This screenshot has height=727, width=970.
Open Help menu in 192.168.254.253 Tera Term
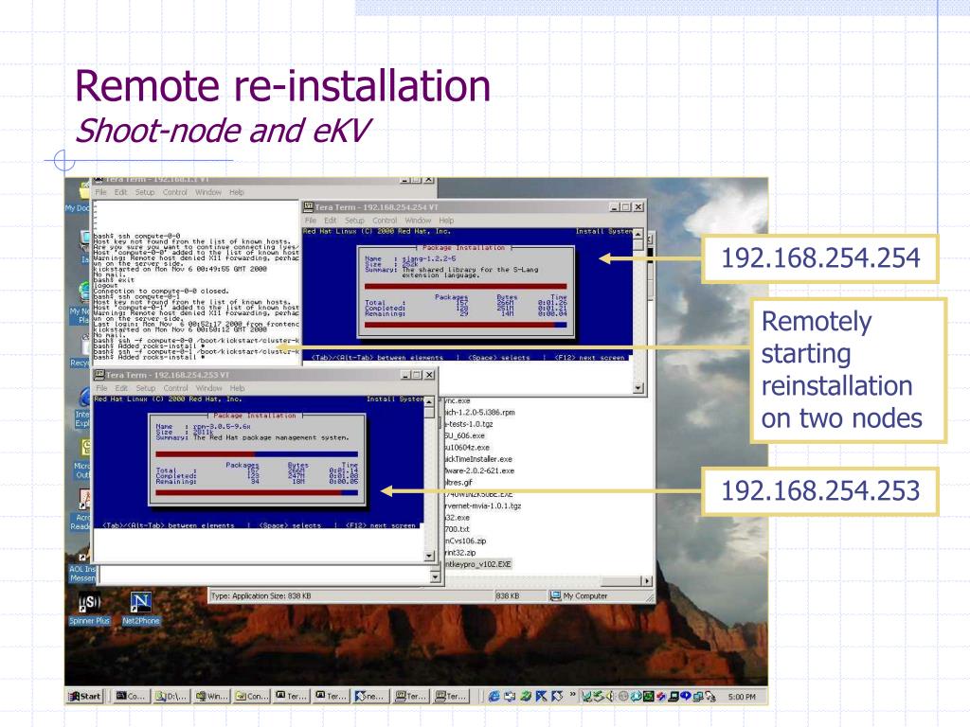click(237, 388)
